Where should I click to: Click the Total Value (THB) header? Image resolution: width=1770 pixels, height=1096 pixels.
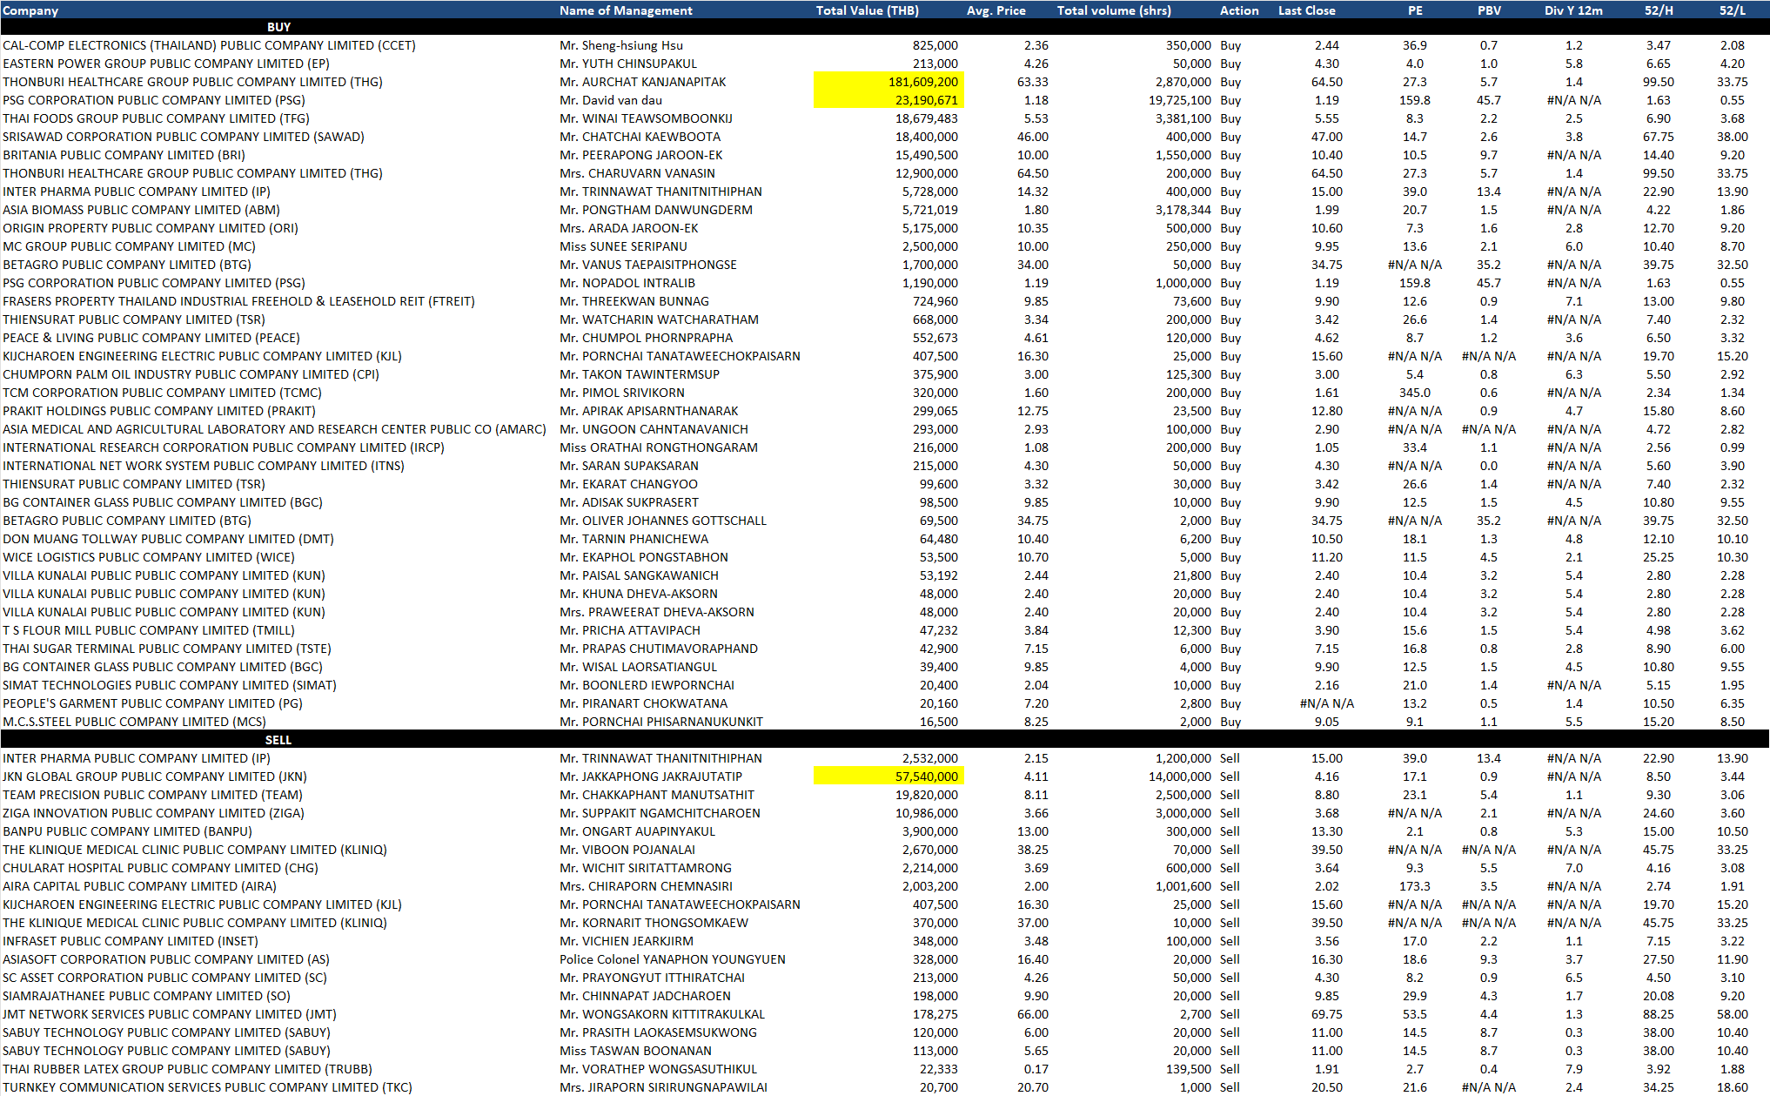pyautogui.click(x=867, y=10)
